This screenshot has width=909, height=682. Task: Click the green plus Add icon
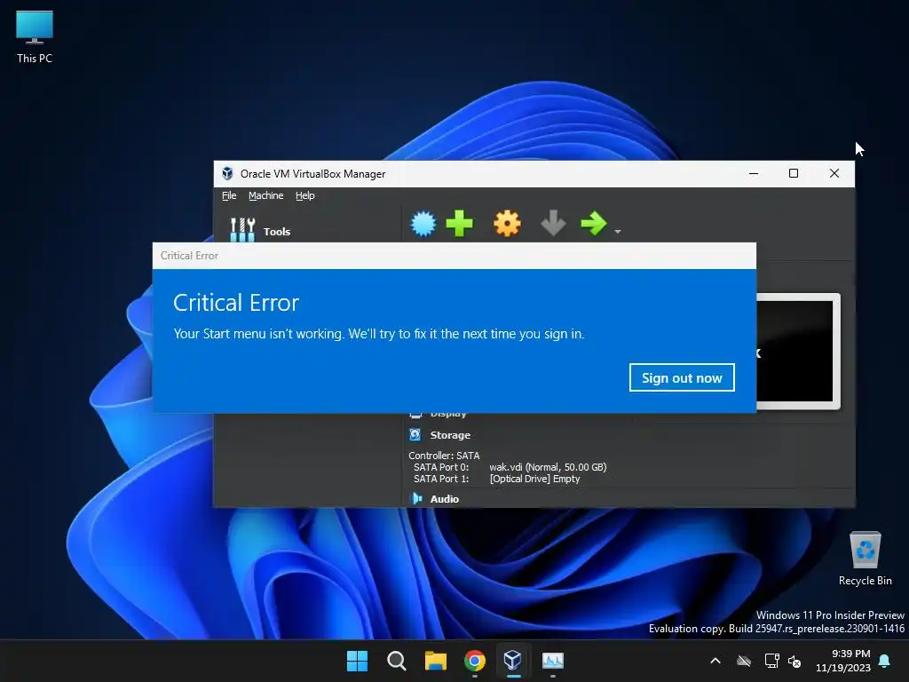460,224
